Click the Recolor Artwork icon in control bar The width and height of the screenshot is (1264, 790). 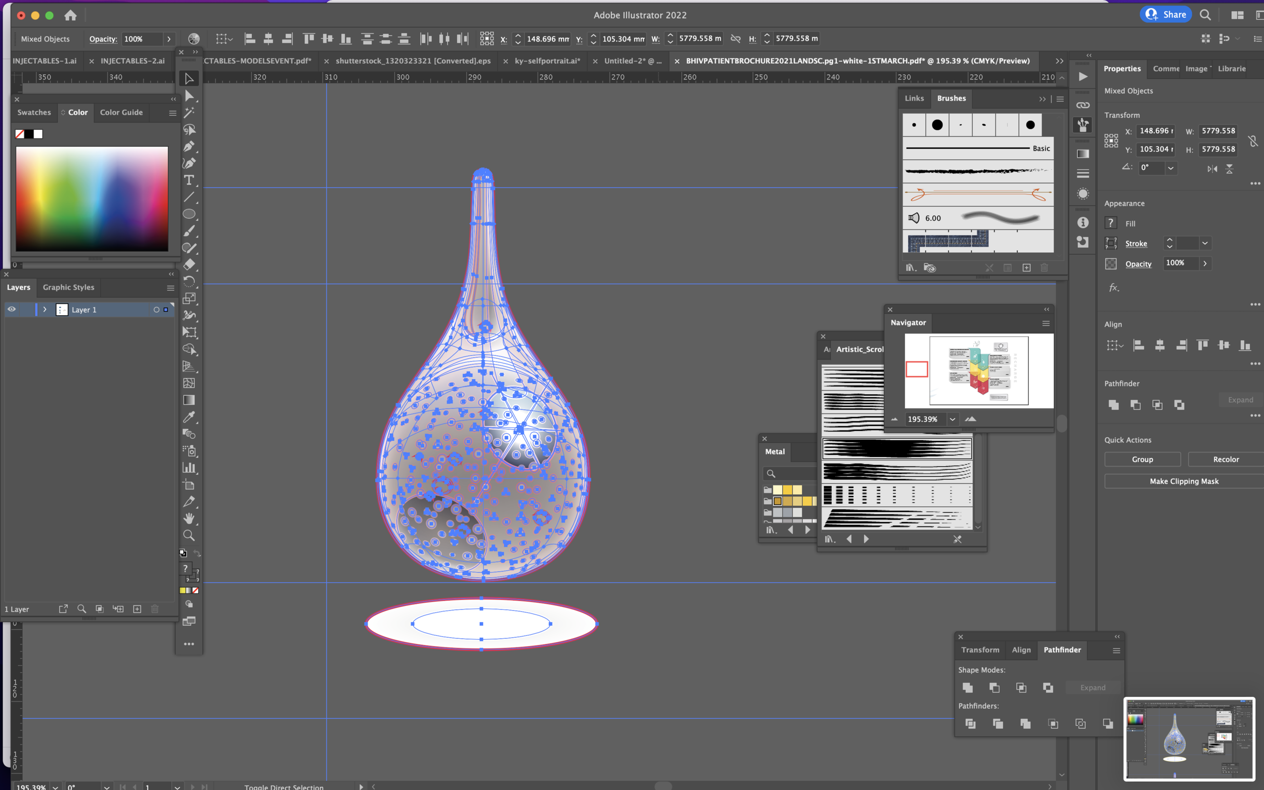[193, 38]
